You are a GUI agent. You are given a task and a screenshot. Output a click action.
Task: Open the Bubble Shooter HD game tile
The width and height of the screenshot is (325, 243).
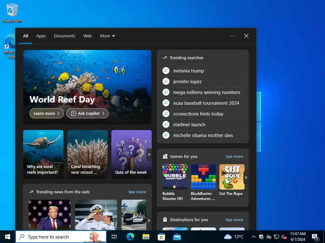pos(175,182)
